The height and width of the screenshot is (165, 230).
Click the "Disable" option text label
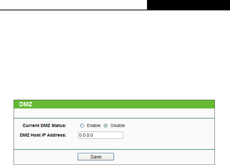(x=118, y=126)
